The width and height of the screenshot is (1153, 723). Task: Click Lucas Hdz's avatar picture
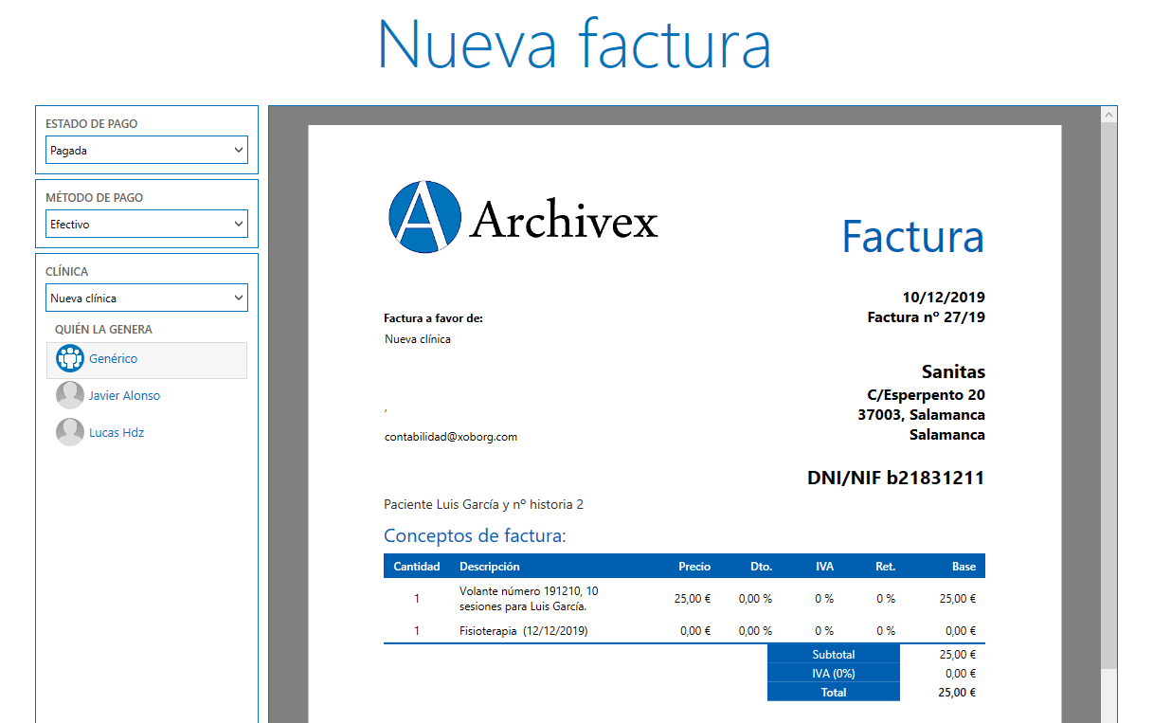tap(69, 431)
